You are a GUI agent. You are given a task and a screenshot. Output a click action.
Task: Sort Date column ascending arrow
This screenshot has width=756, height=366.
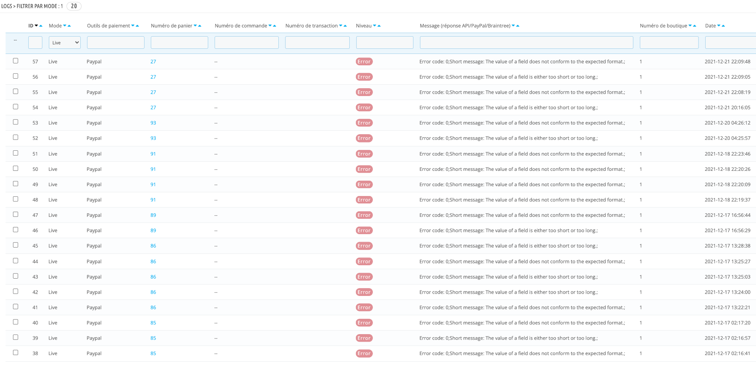tap(723, 26)
